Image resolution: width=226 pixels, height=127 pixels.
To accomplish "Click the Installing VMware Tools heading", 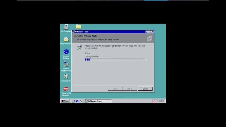I will click(85, 36).
